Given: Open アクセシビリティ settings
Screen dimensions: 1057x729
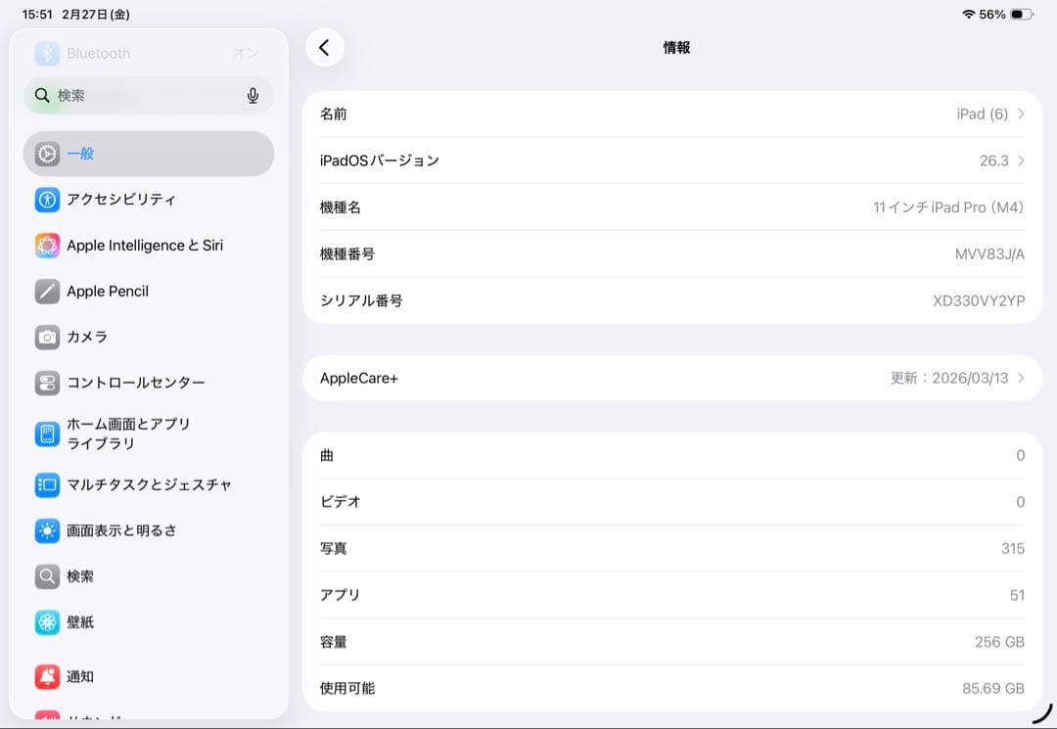Looking at the screenshot, I should [x=149, y=200].
